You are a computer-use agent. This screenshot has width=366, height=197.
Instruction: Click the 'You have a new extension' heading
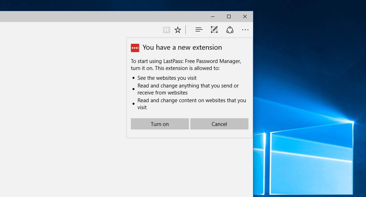click(182, 48)
